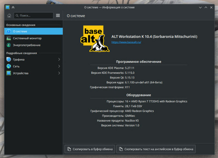
Task: Close the Информация о системе window
Action: click(x=211, y=7)
